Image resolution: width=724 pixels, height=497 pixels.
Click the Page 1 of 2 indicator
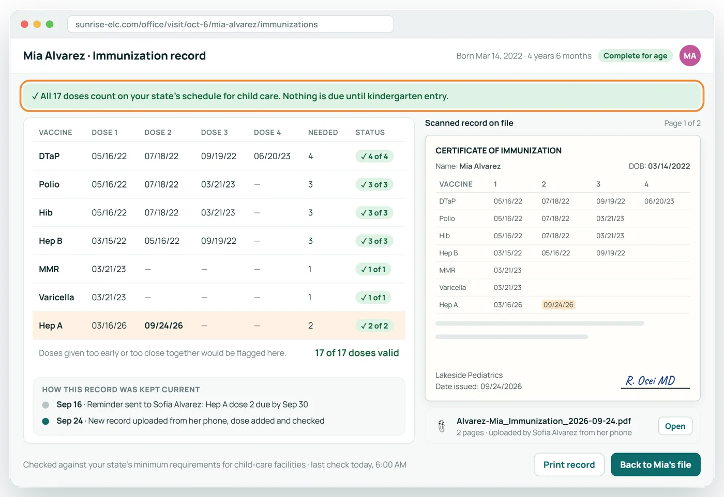click(682, 123)
